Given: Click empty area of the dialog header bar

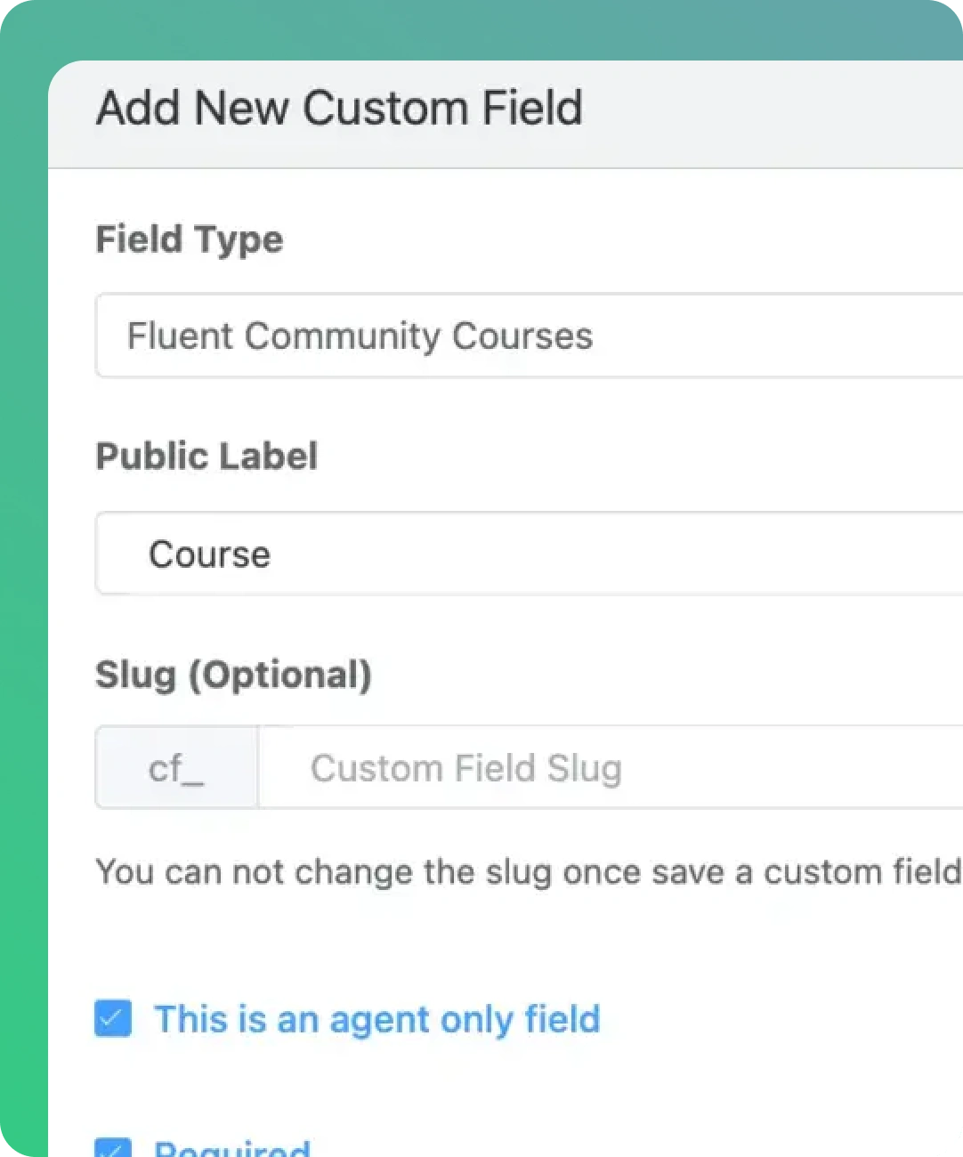Looking at the screenshot, I should [774, 112].
